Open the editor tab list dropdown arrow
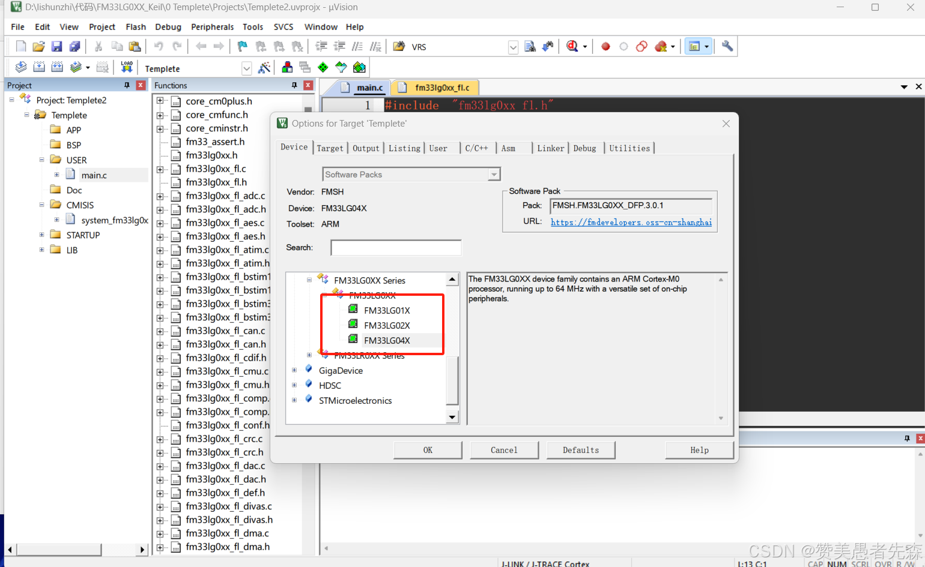 coord(904,87)
